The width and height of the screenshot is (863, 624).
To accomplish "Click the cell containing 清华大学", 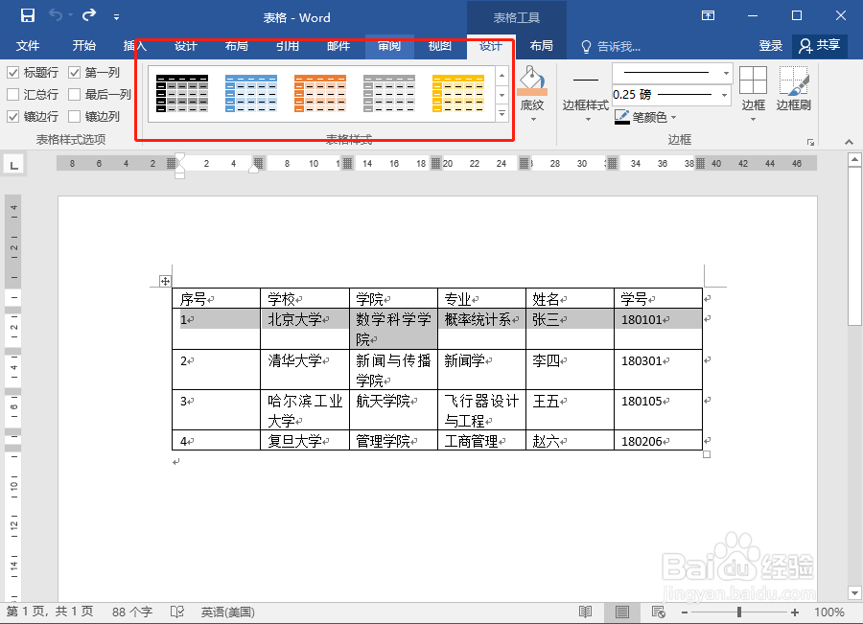I will coord(304,369).
